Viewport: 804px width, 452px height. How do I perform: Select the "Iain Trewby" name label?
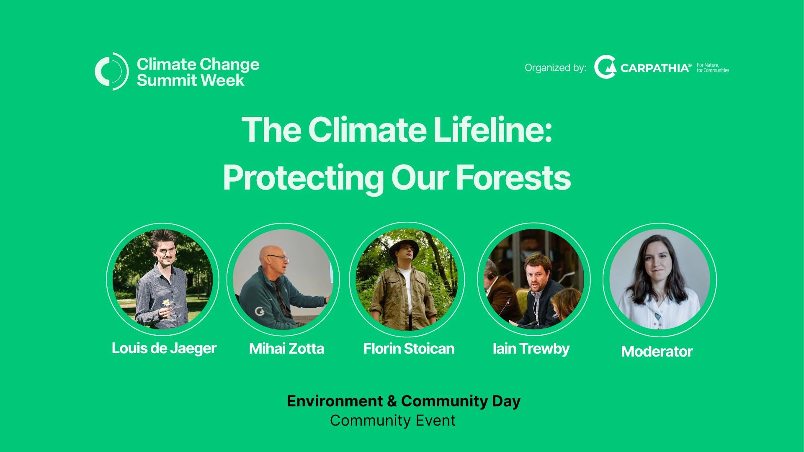(x=531, y=349)
